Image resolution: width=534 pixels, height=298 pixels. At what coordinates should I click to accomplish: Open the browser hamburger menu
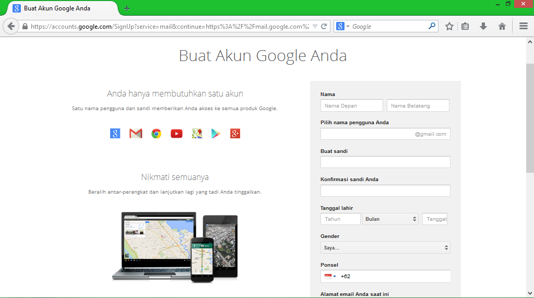coord(524,26)
